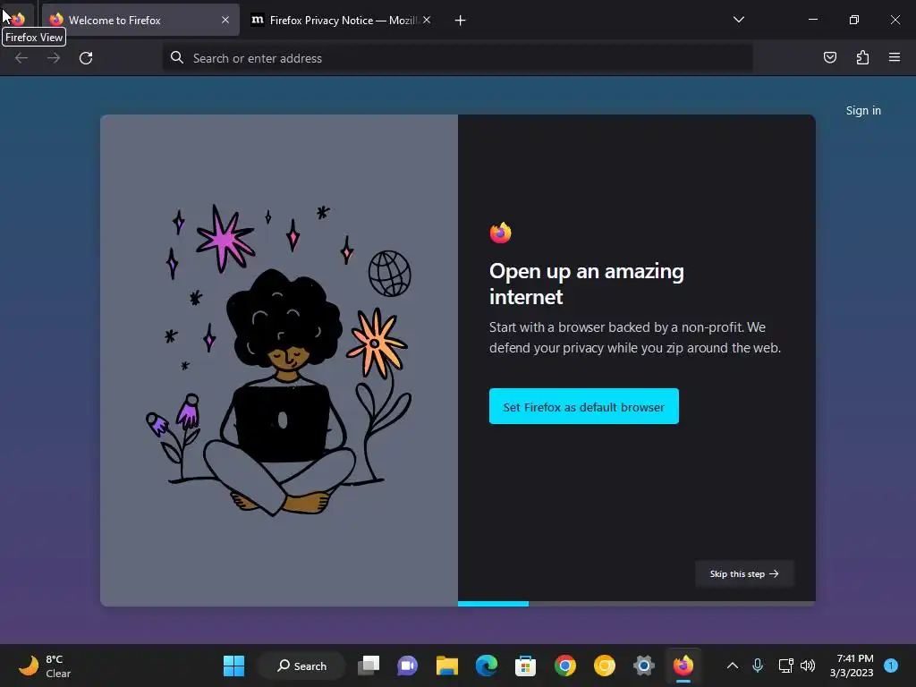Open the Firefox application menu

pyautogui.click(x=895, y=57)
